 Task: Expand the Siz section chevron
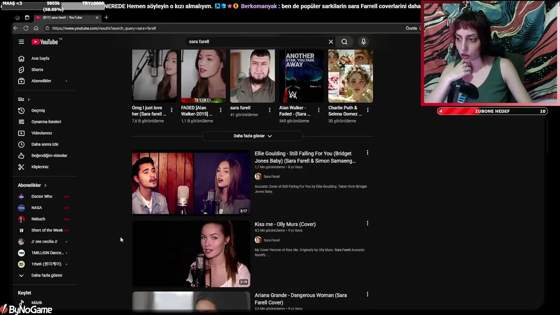tap(29, 99)
